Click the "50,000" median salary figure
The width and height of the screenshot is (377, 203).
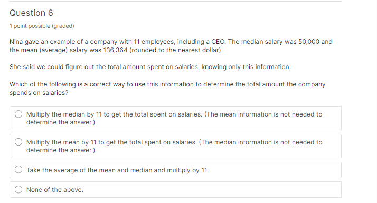[309, 42]
